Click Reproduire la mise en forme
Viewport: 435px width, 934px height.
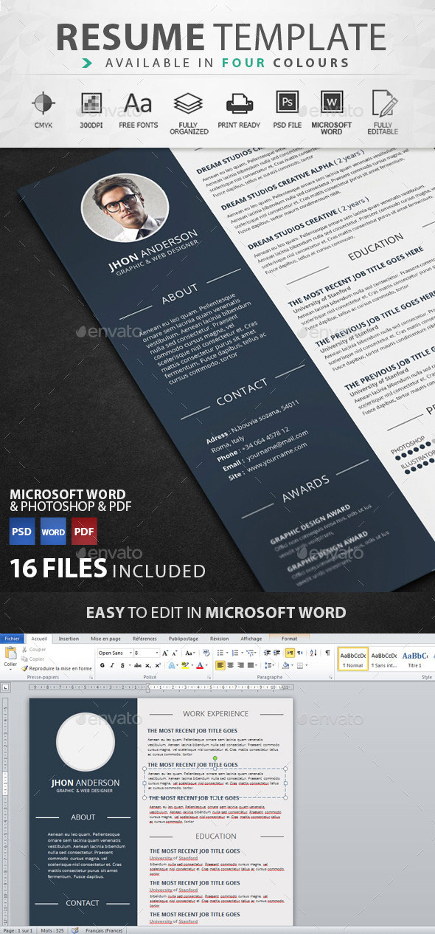(x=57, y=668)
